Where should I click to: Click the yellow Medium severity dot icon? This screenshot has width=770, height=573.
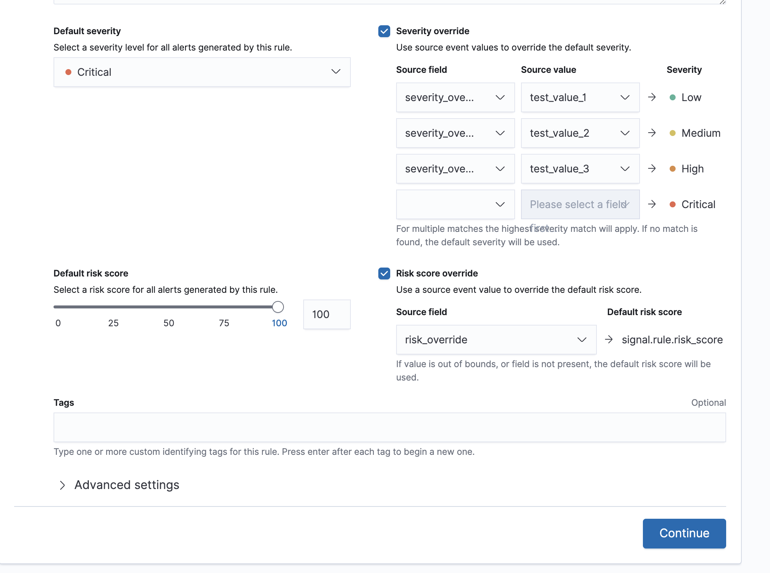(672, 133)
